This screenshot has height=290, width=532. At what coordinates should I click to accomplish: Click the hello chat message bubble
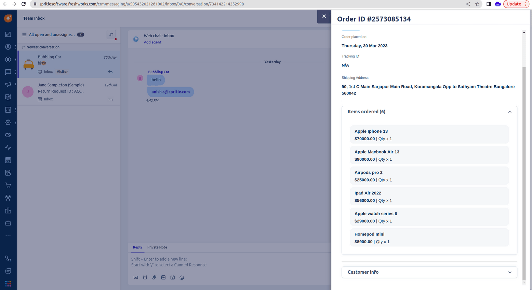coord(156,80)
